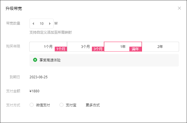Pick the 2年 purchase period
The height and width of the screenshot is (123, 187).
pos(160,46)
